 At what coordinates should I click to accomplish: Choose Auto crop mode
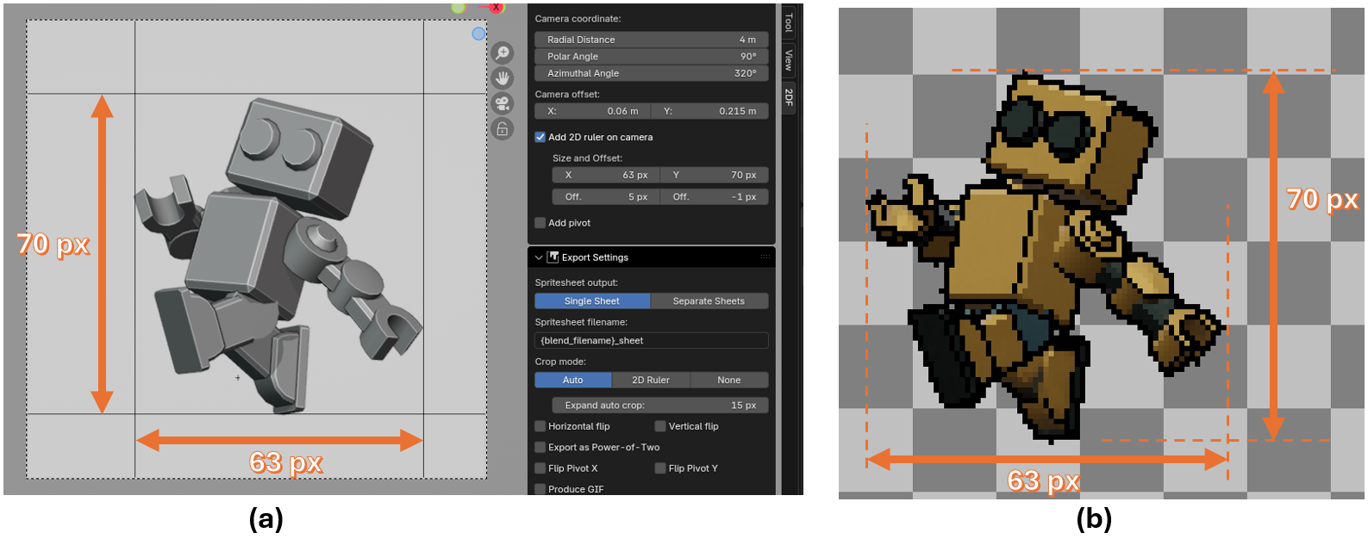coord(573,380)
